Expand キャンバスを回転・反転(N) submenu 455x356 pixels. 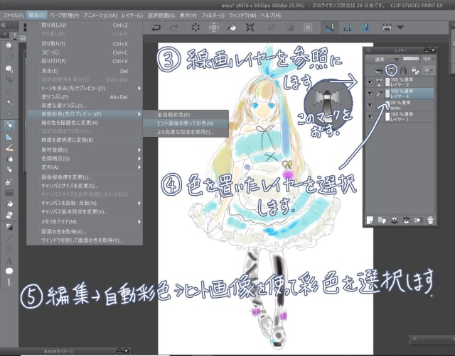click(x=139, y=204)
